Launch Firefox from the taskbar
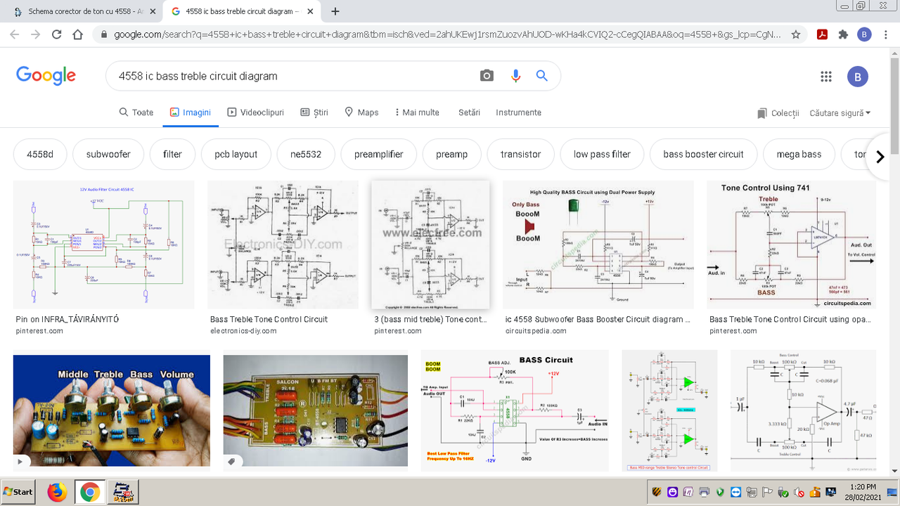900x506 pixels. pyautogui.click(x=57, y=492)
